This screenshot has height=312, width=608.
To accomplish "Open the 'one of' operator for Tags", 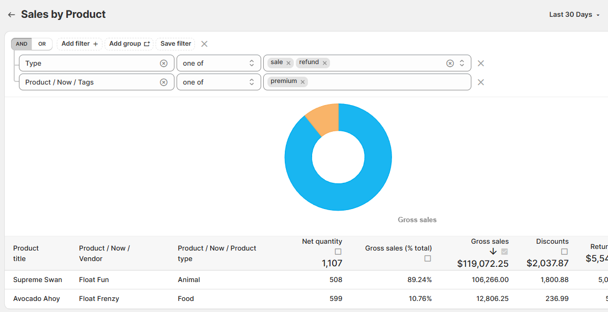I will point(218,82).
